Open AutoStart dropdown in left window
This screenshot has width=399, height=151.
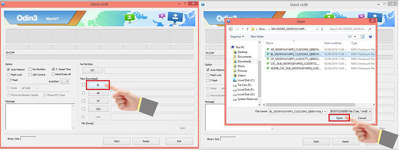point(65,81)
